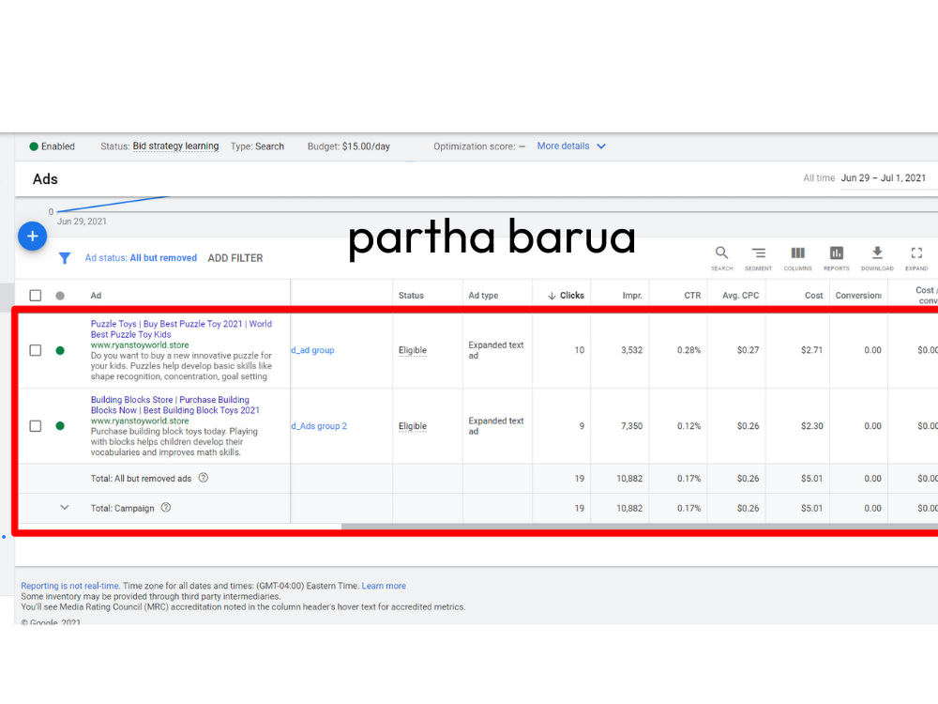Sort by the Cost column header
The width and height of the screenshot is (938, 704).
point(813,295)
